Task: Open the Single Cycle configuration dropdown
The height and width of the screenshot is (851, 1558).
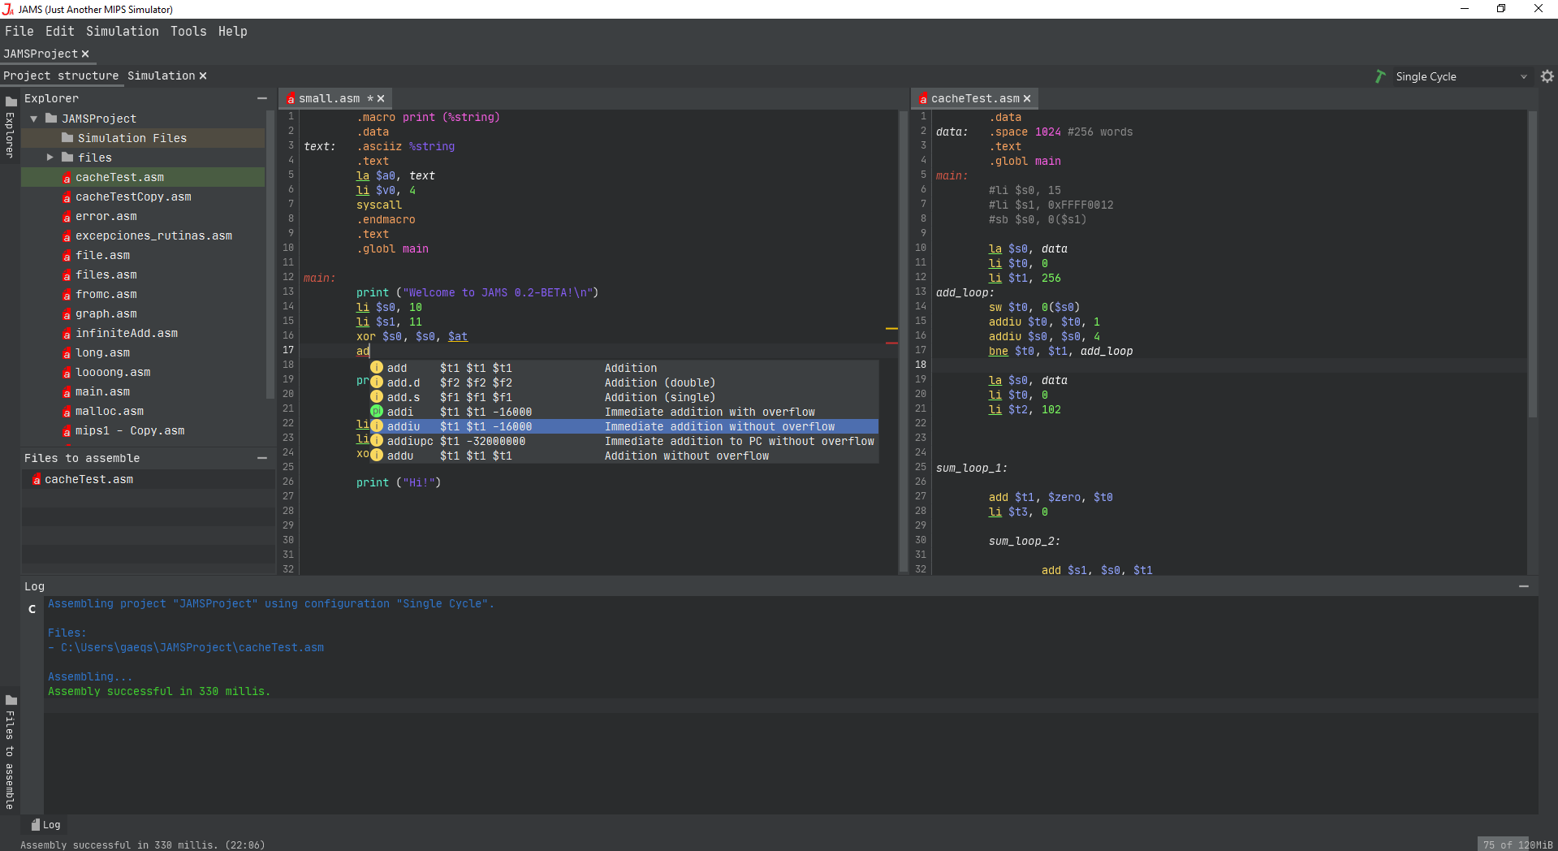Action: [1461, 76]
